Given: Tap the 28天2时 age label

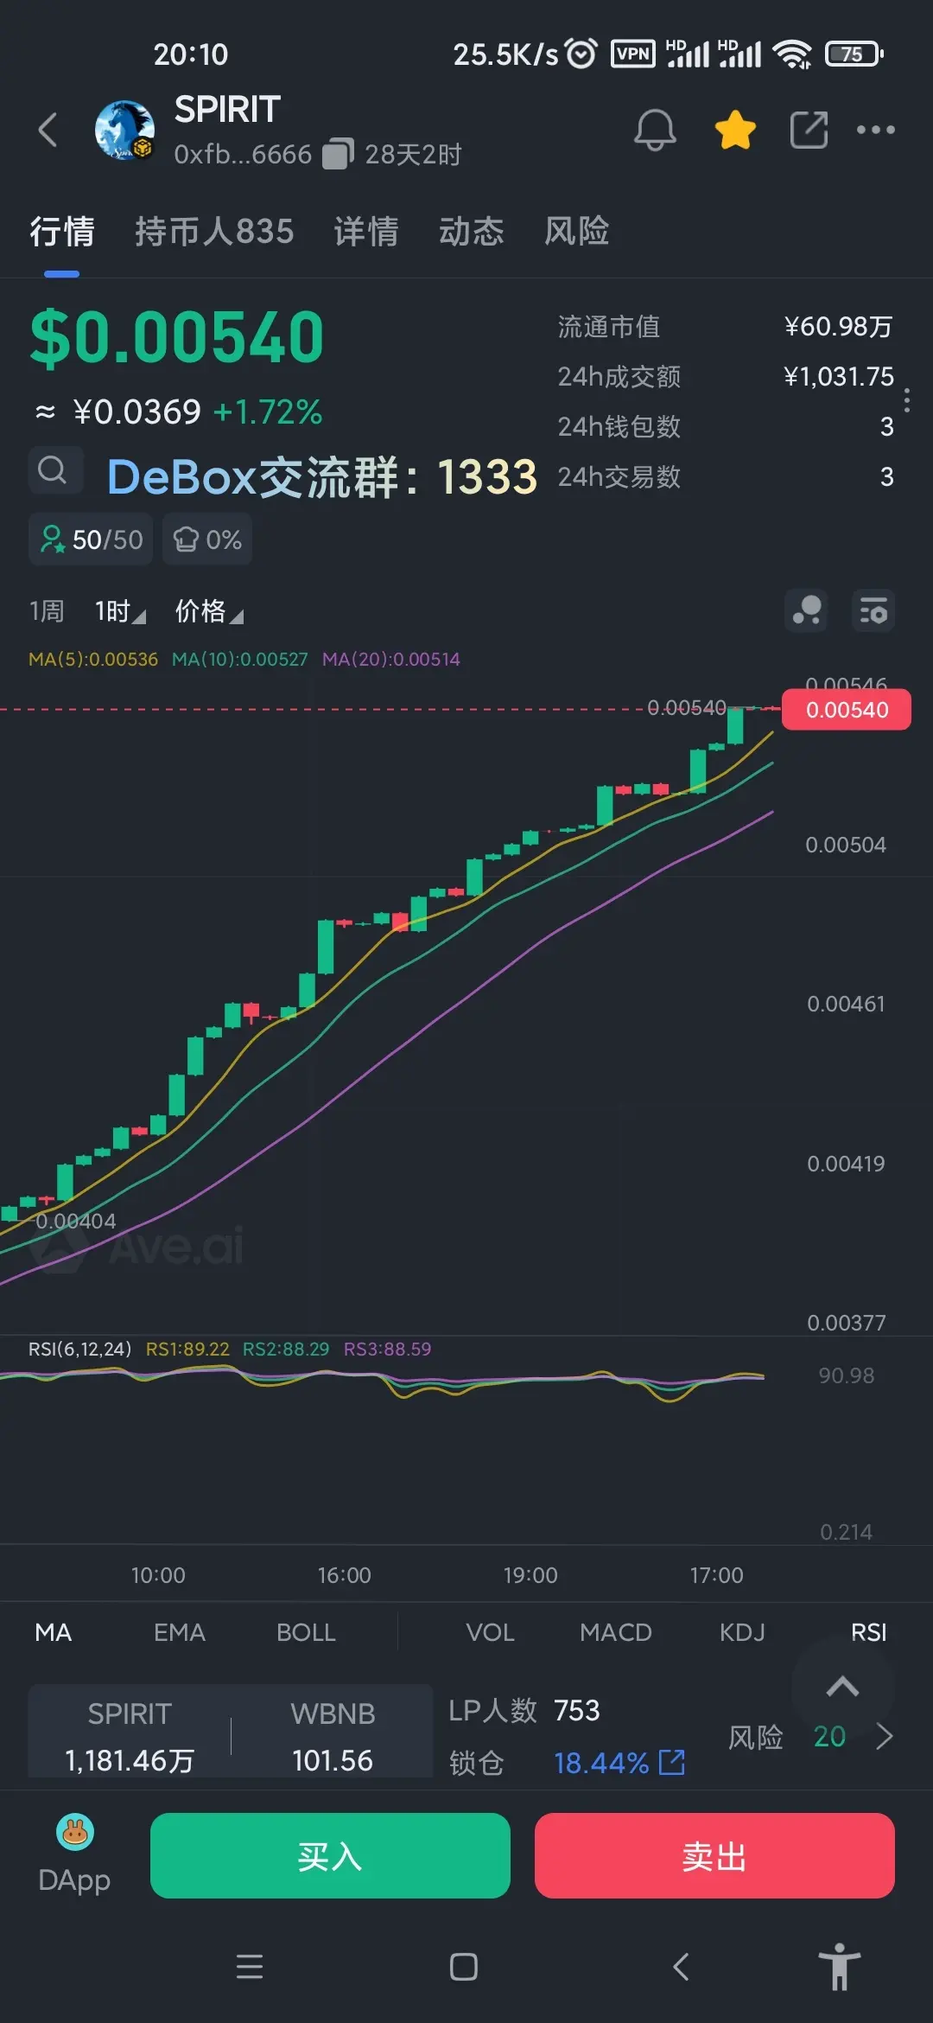Looking at the screenshot, I should [x=413, y=154].
